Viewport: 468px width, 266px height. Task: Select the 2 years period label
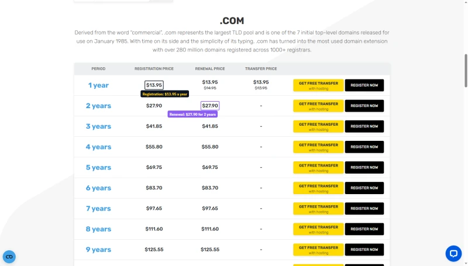tap(98, 106)
